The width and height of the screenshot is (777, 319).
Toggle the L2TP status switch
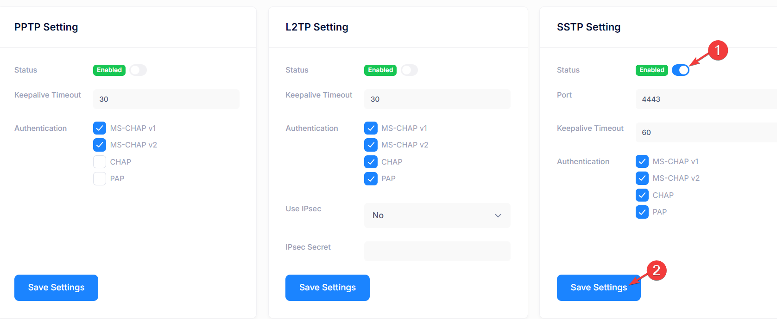pyautogui.click(x=409, y=70)
